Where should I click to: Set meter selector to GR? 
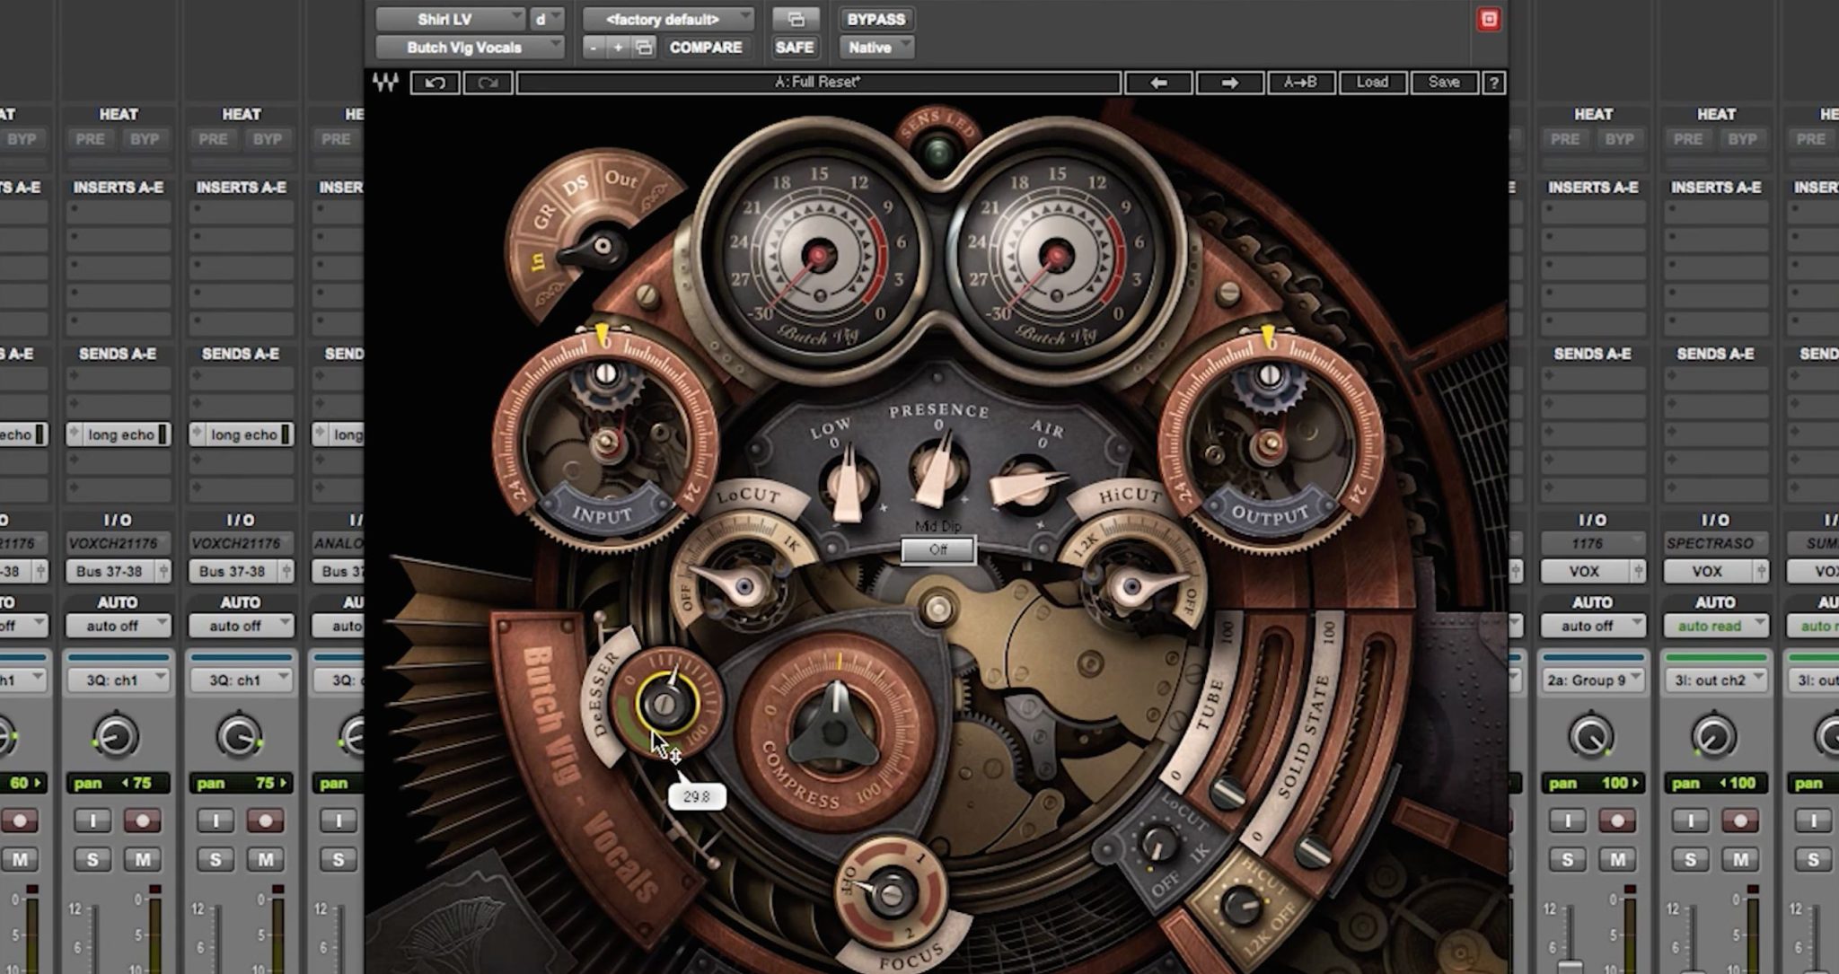(545, 218)
